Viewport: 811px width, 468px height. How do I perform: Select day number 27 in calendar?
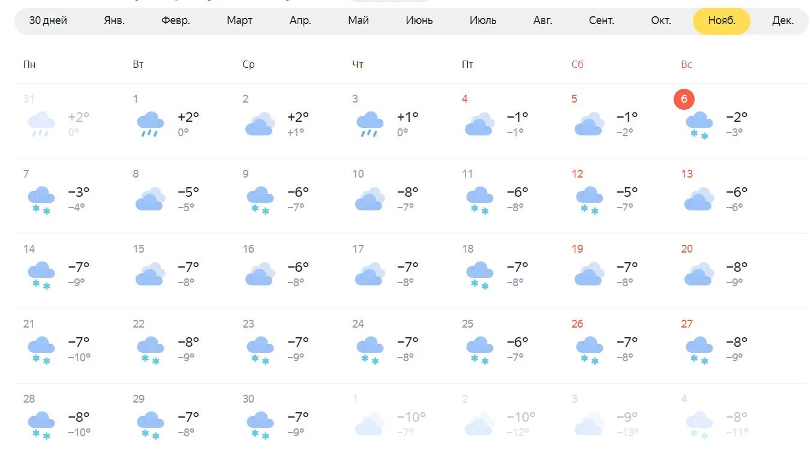click(x=687, y=324)
